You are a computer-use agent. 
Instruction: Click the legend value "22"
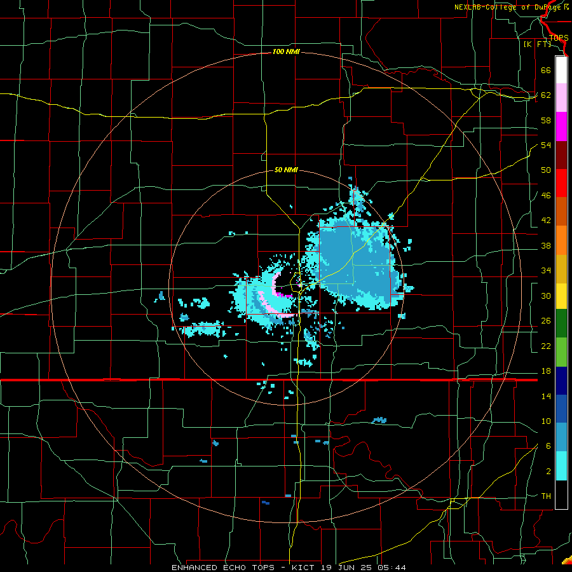pos(546,346)
